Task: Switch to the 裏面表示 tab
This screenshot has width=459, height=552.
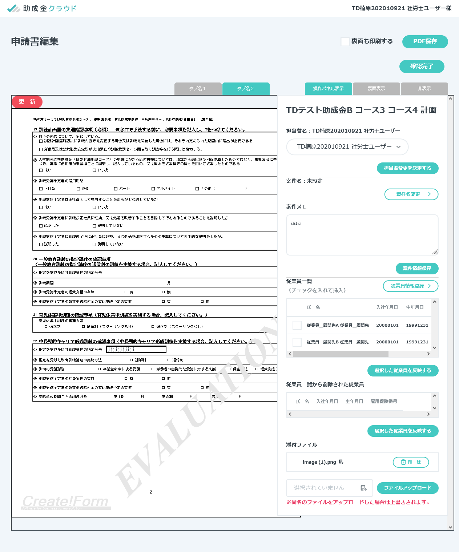Action: (376, 89)
